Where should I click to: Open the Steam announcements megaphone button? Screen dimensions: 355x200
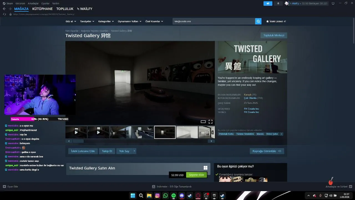point(268,3)
